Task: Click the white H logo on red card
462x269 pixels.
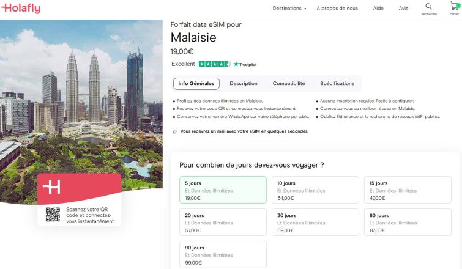Action: [51, 186]
